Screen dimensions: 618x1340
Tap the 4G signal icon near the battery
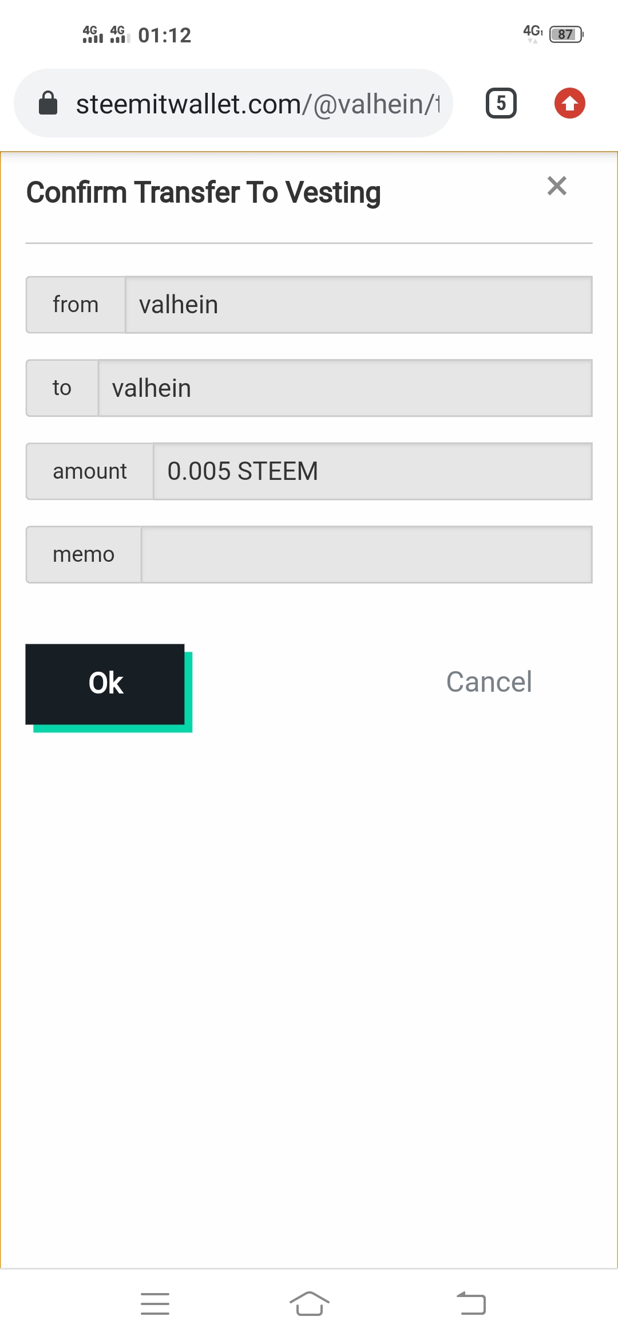tap(533, 33)
